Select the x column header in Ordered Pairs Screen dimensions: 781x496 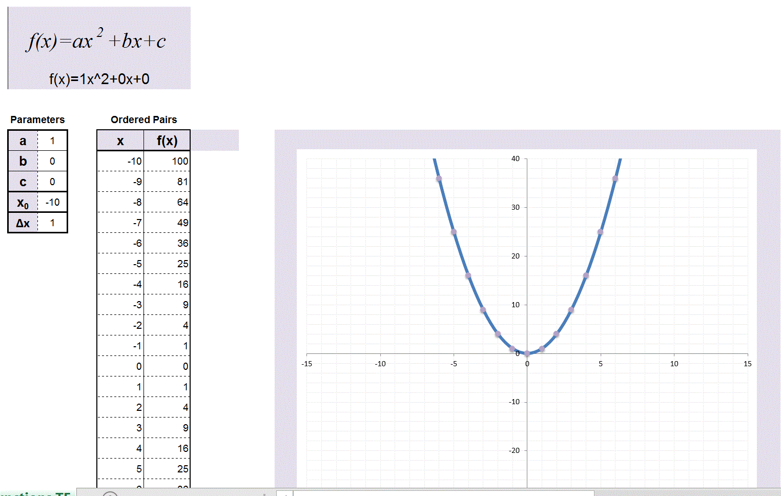pyautogui.click(x=120, y=141)
